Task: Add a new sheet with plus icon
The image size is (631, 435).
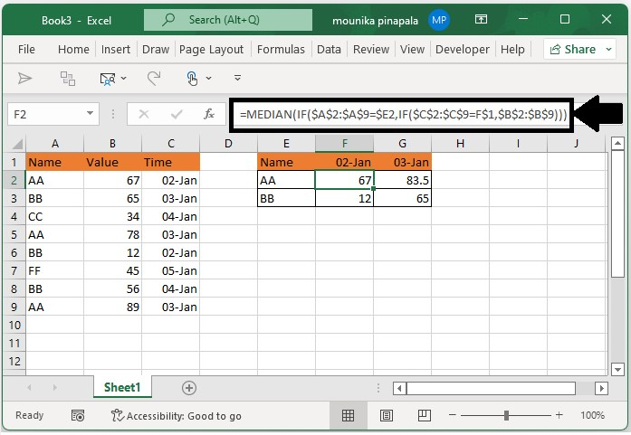Action: (189, 388)
